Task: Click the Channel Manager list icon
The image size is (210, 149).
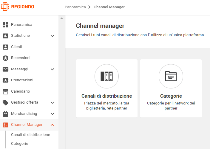Action: point(5,125)
